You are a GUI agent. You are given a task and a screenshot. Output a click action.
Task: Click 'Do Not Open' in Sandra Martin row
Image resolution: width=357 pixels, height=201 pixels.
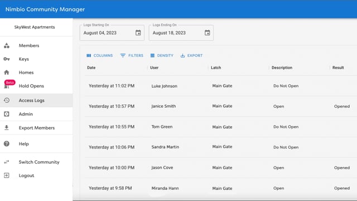(x=286, y=147)
